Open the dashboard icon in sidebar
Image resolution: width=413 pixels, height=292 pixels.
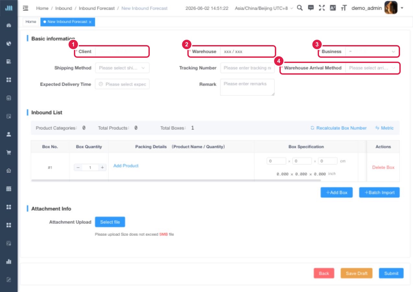click(9, 25)
